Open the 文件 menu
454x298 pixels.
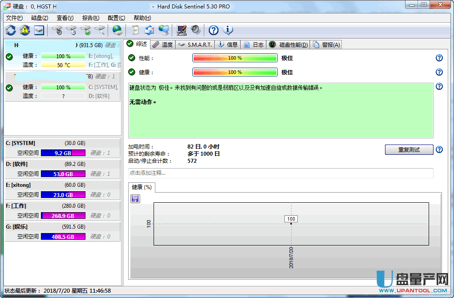tap(14, 18)
